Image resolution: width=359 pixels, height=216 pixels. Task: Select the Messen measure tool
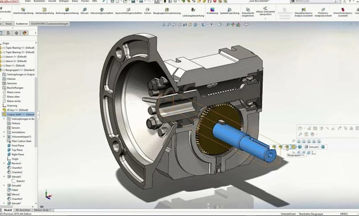click(x=84, y=11)
